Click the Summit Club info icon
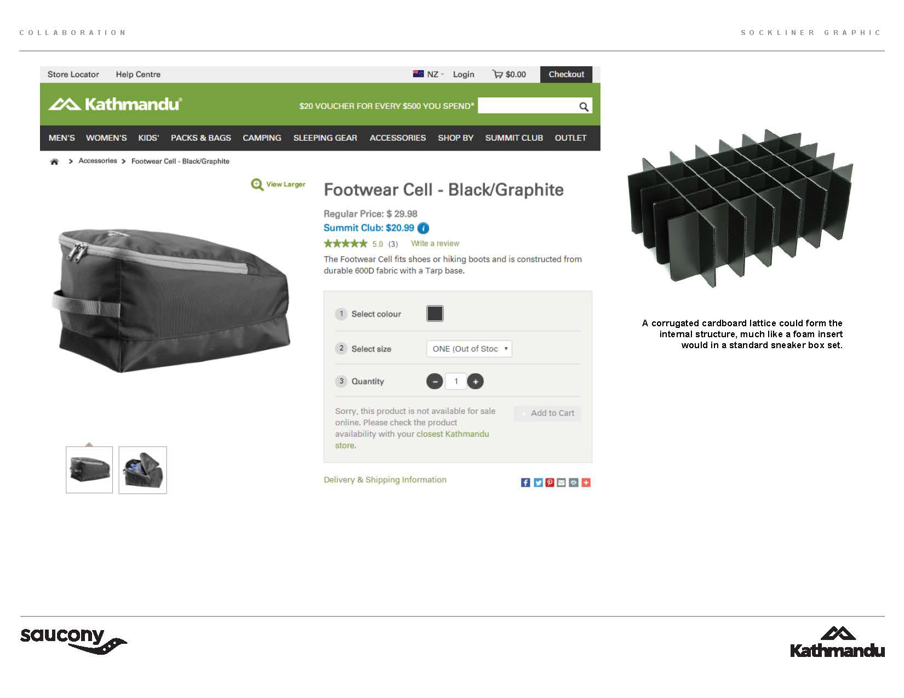The height and width of the screenshot is (698, 904). tap(423, 228)
